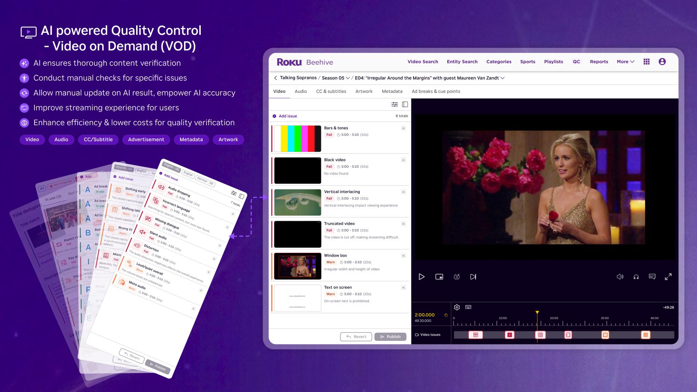Open the Window box issue thumbnail

click(x=297, y=266)
